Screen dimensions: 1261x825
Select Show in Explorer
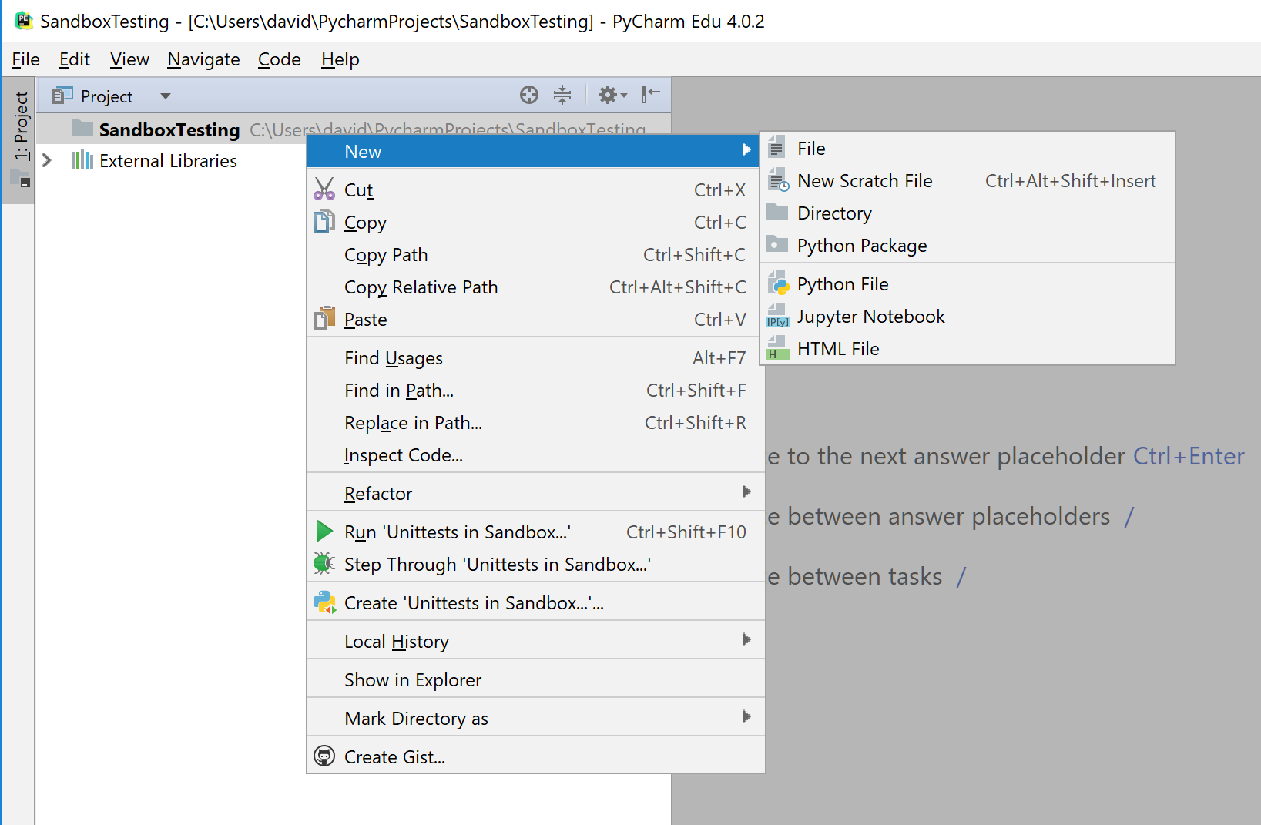tap(535, 679)
